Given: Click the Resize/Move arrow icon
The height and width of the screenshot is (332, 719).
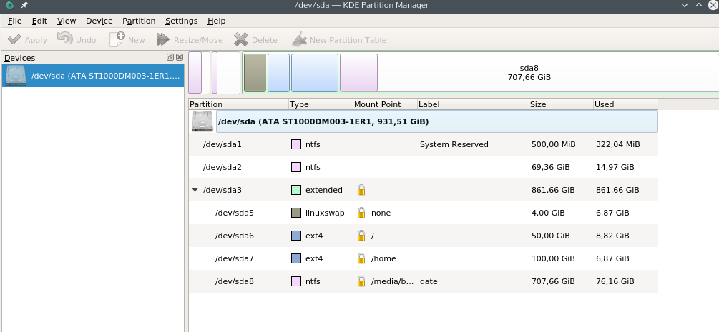Looking at the screenshot, I should (163, 39).
